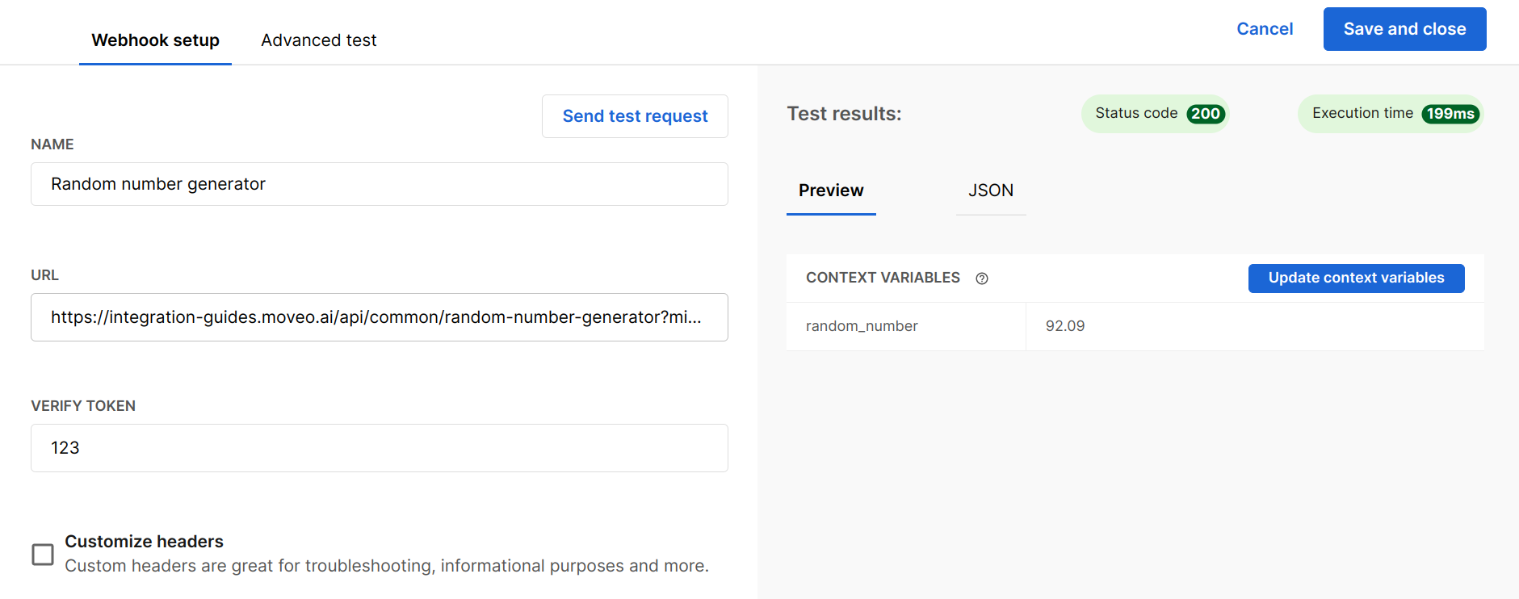Select the Preview tab in test results
1519x599 pixels.
(831, 191)
